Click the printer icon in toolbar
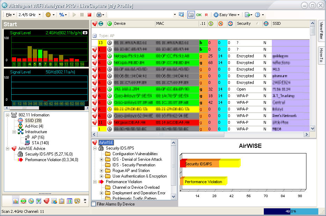326x216 pixels. pyautogui.click(x=99, y=15)
